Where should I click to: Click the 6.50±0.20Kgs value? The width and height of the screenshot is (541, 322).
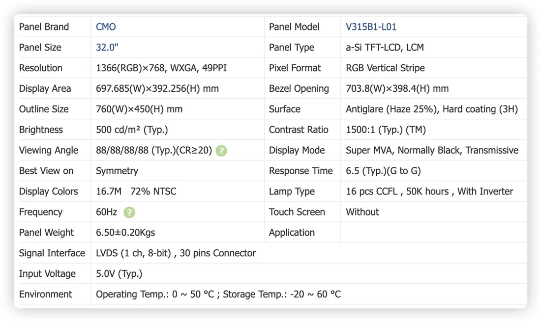(125, 233)
